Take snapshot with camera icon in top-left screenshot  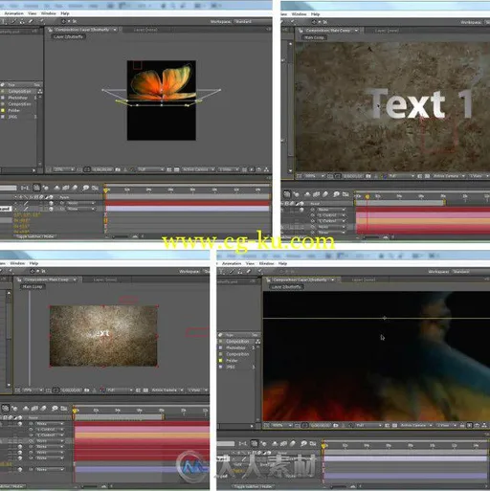(x=118, y=169)
